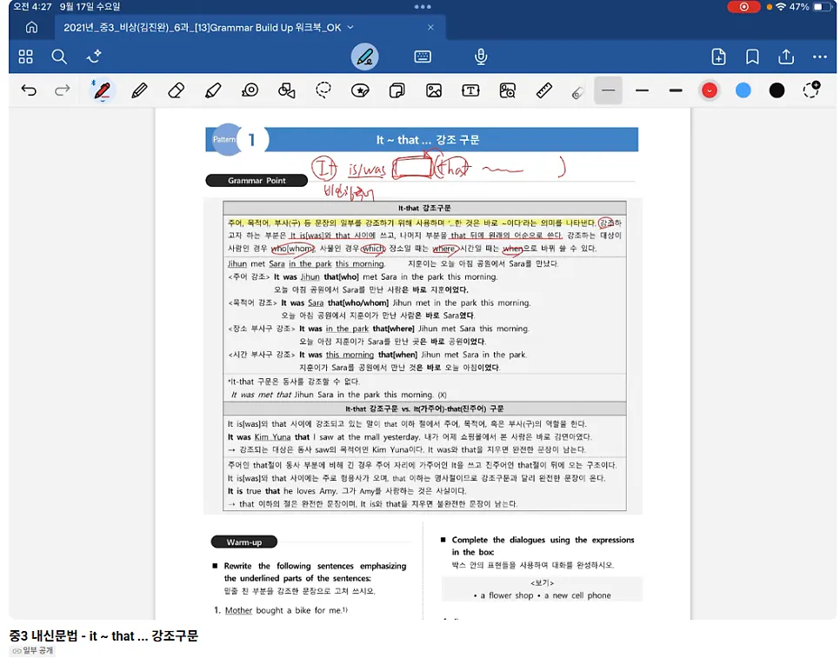Select the copy layers tool
This screenshot has height=658, width=840.
pos(397,90)
